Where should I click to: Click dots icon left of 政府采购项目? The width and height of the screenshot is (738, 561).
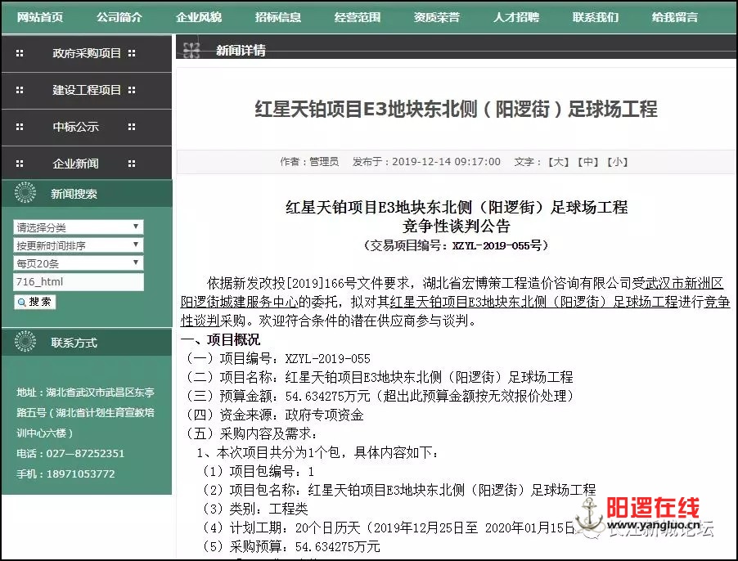(x=20, y=53)
